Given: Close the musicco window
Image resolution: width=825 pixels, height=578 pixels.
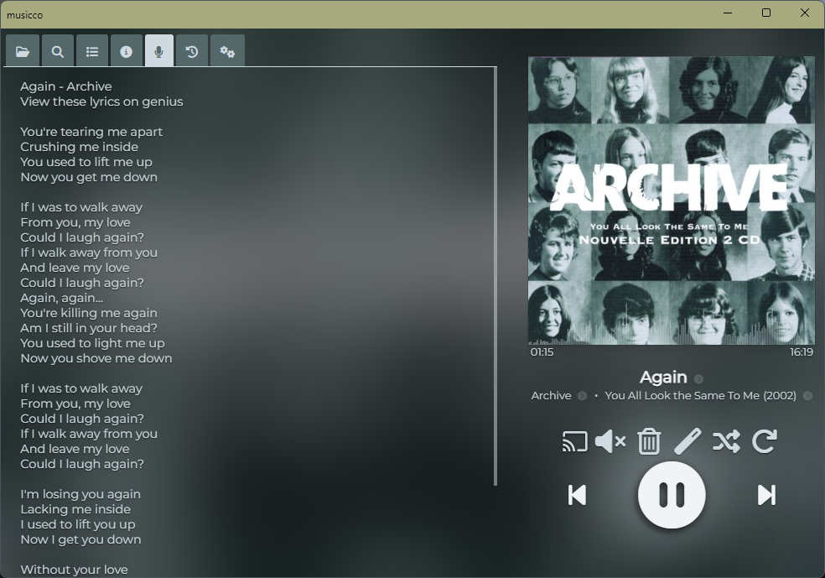Looking at the screenshot, I should pyautogui.click(x=805, y=13).
